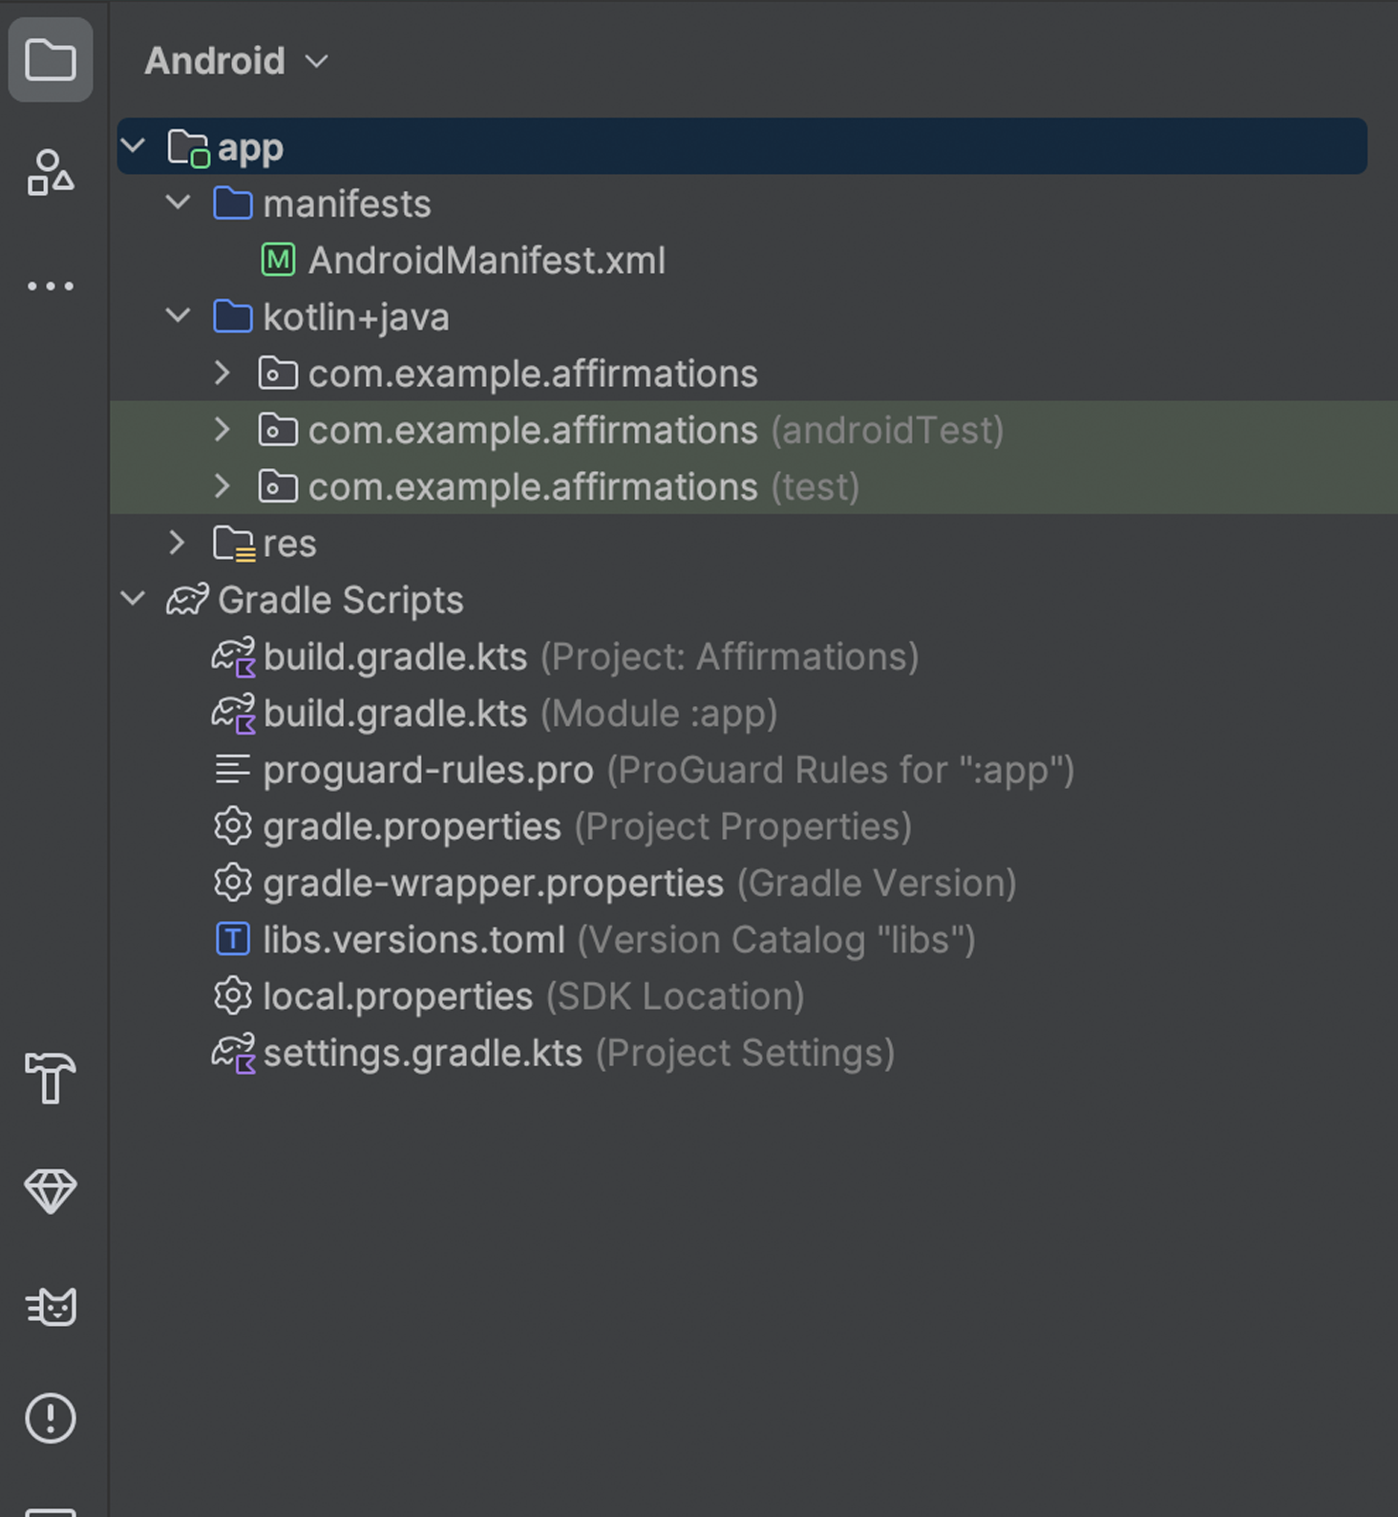The width and height of the screenshot is (1398, 1517).
Task: Click the gradle.properties gear icon
Action: click(x=233, y=826)
